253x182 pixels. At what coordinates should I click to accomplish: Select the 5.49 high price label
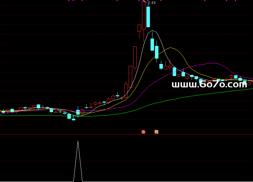[x=152, y=3]
